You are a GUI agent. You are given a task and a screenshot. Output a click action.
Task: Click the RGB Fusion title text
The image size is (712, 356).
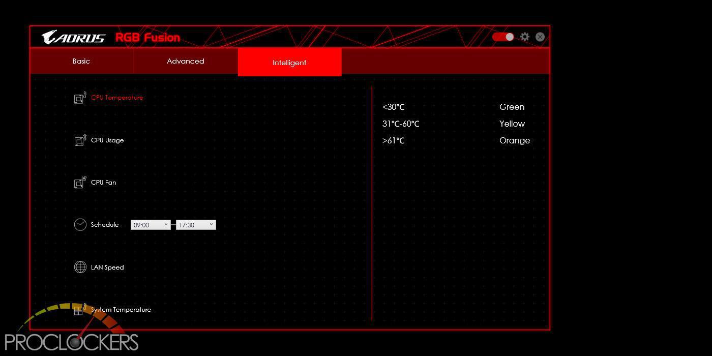[x=147, y=38]
